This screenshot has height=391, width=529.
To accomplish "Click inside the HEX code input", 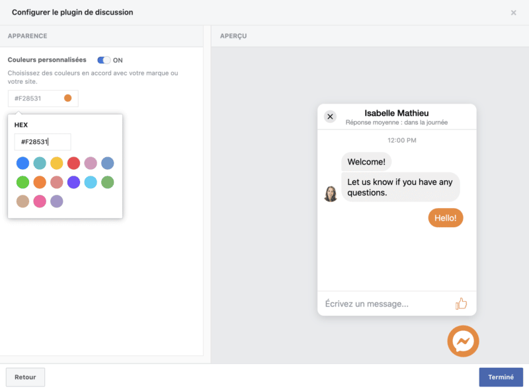I will [x=42, y=142].
